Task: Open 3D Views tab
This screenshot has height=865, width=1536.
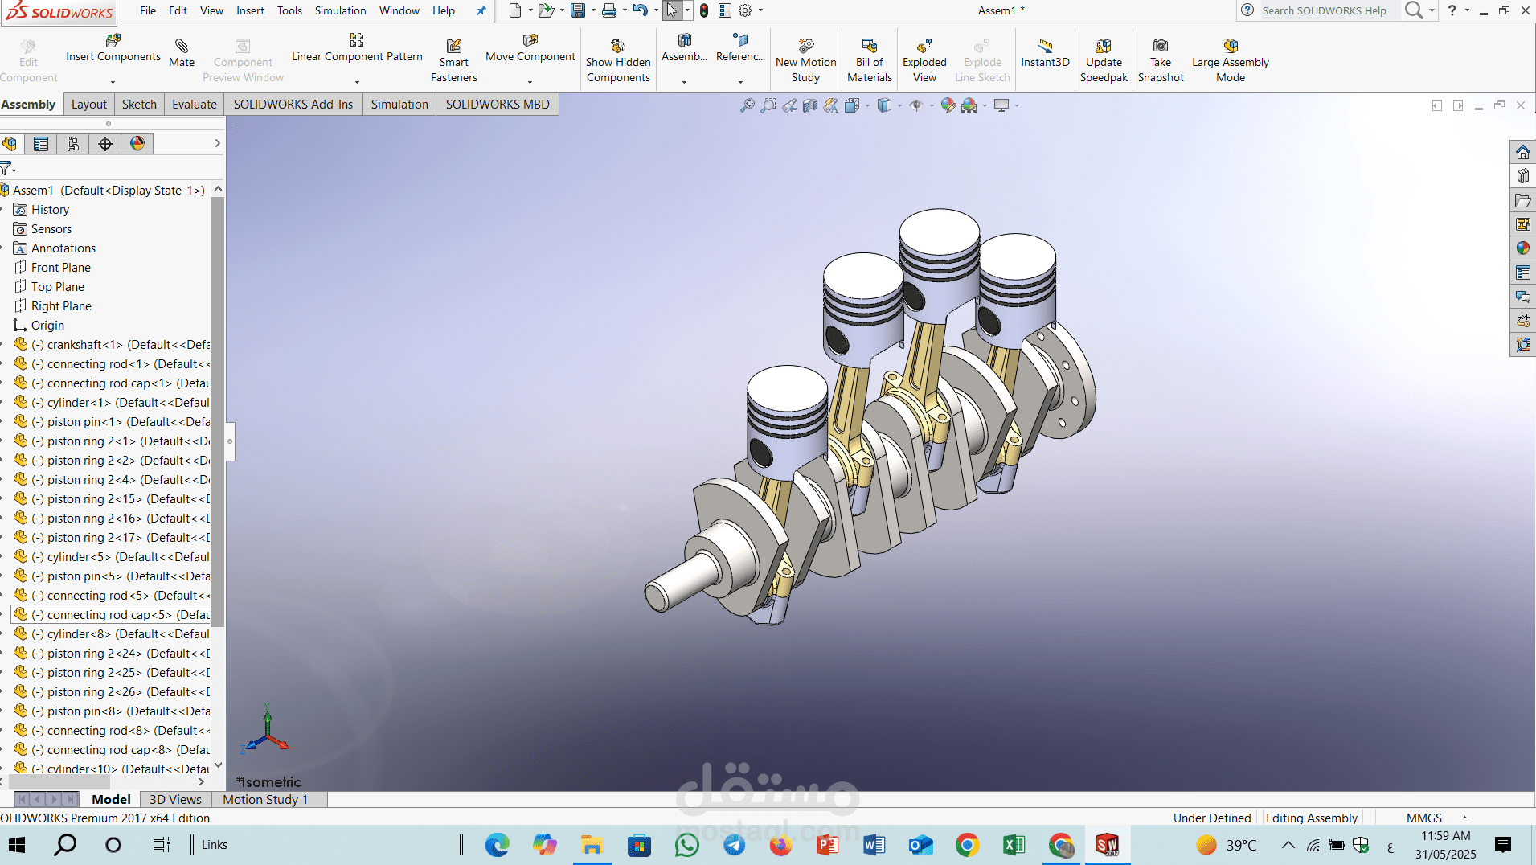Action: [x=175, y=799]
